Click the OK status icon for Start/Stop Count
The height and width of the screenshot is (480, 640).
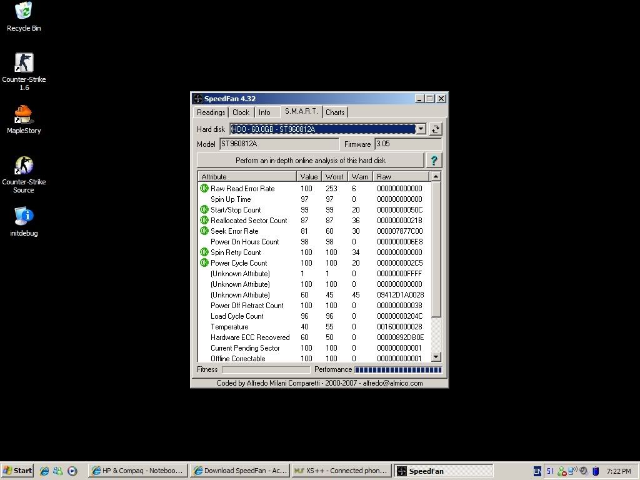(x=204, y=209)
